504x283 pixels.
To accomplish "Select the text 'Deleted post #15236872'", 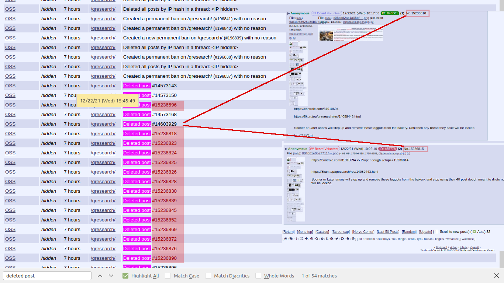I will click(150, 239).
